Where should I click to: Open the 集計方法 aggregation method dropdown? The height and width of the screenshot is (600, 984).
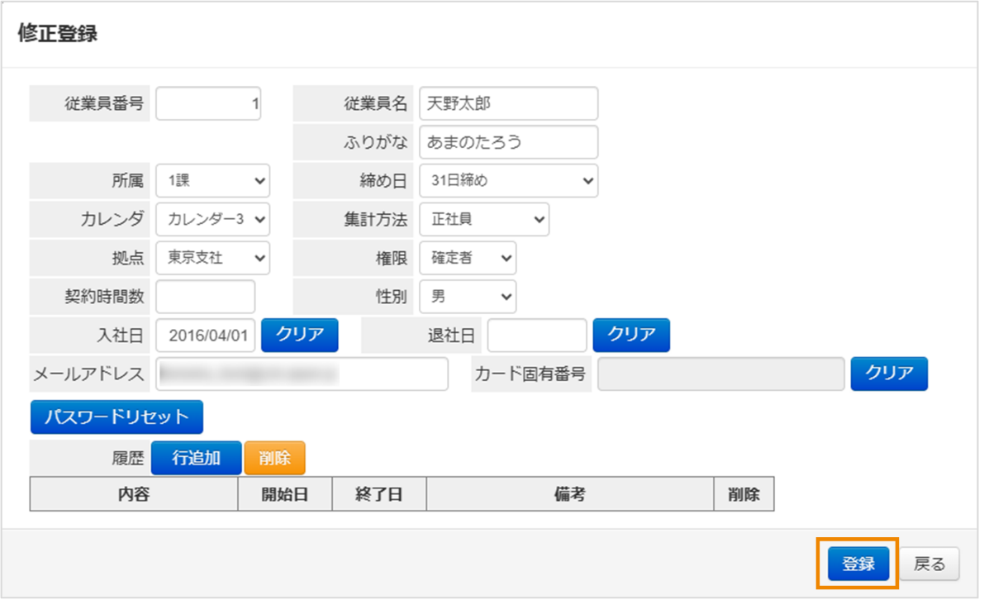coord(484,220)
